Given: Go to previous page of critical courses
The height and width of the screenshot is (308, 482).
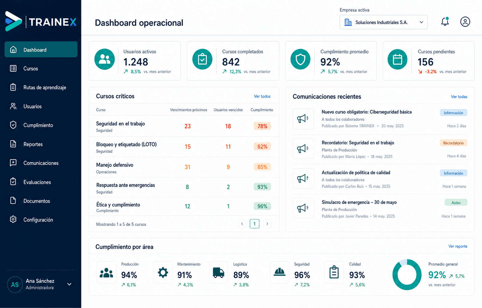Looking at the screenshot, I should click(242, 224).
